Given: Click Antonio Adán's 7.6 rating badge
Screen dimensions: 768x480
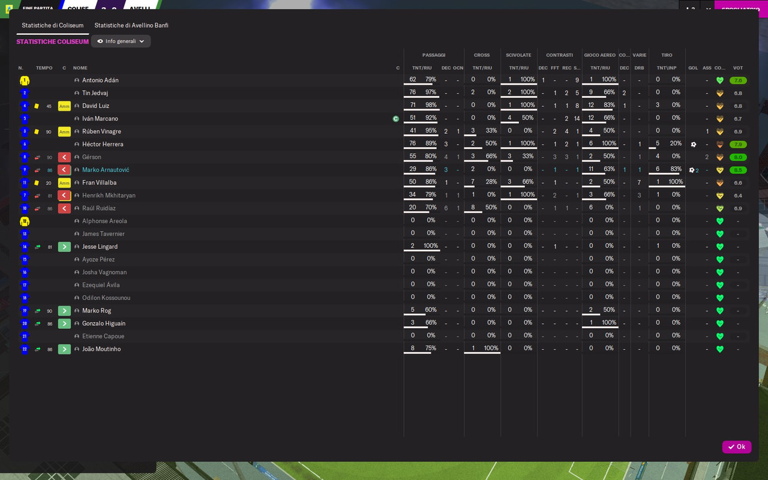Looking at the screenshot, I should (x=738, y=80).
